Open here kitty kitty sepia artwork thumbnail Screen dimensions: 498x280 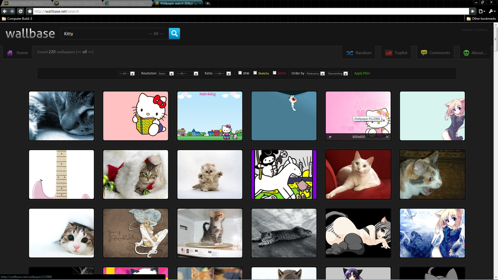[x=136, y=233]
